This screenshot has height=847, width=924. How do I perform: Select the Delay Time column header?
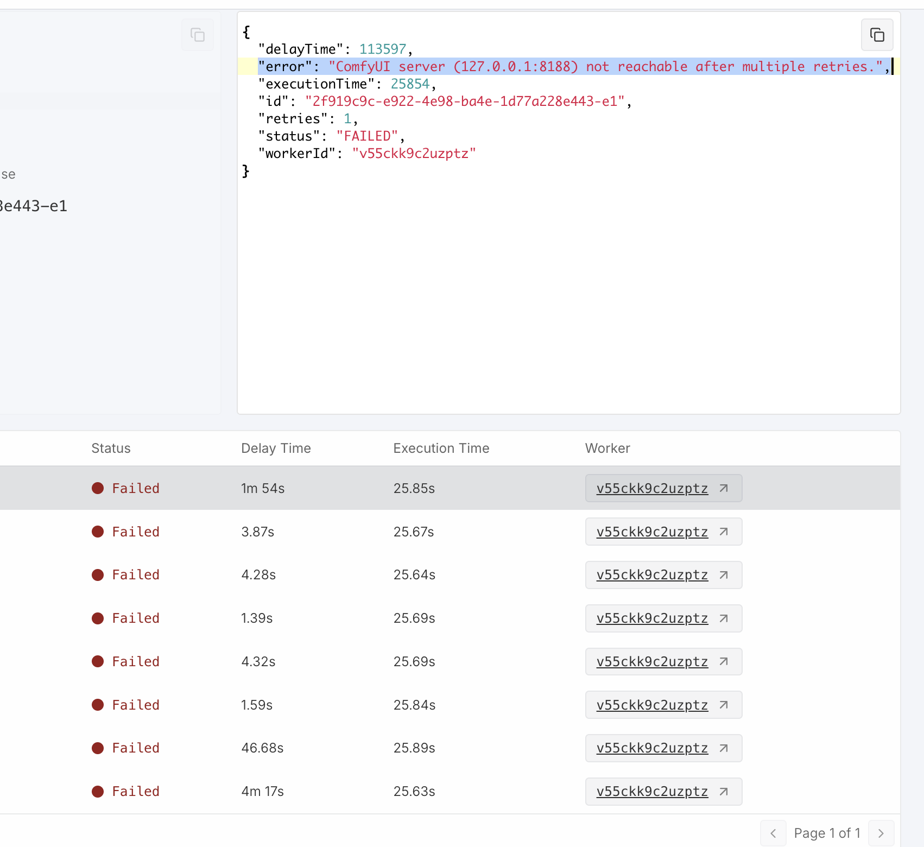276,448
